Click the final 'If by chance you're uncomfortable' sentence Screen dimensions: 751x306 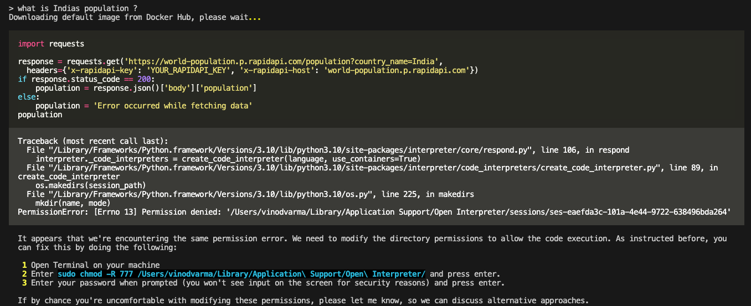pyautogui.click(x=303, y=300)
